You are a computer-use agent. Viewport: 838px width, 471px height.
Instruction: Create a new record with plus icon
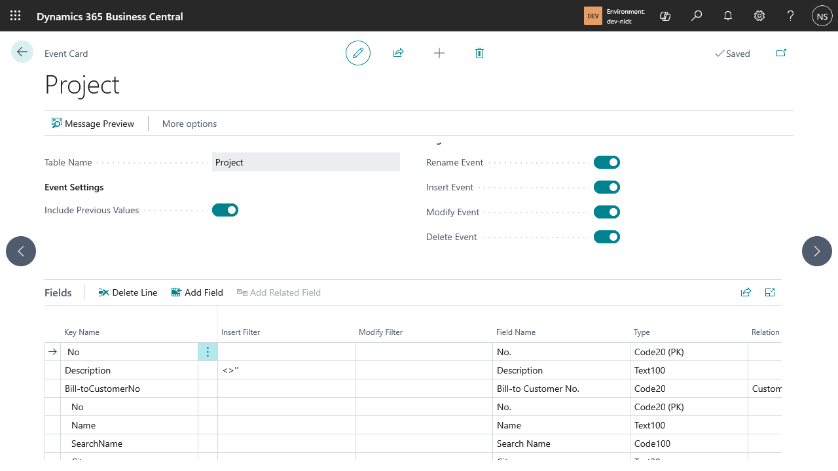pos(439,53)
